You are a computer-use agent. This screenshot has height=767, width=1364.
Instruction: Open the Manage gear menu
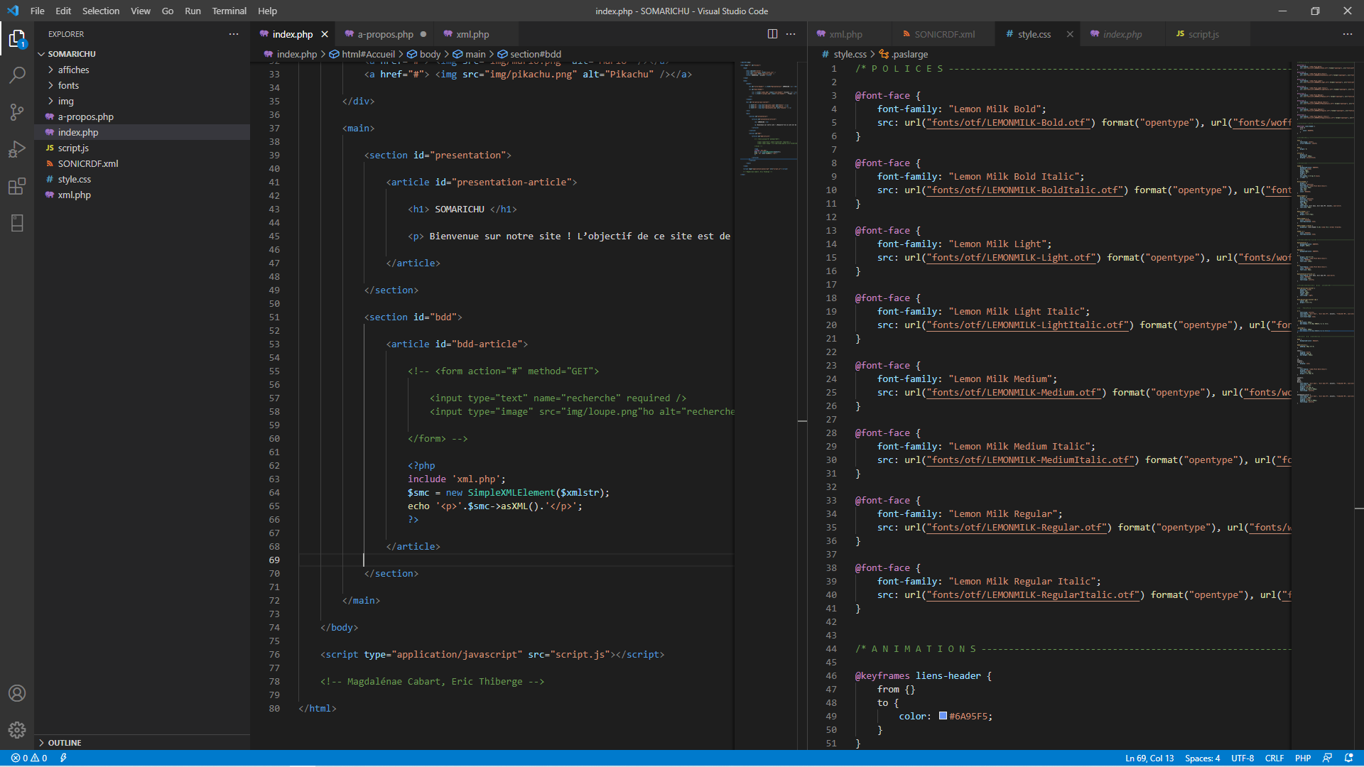pyautogui.click(x=17, y=729)
